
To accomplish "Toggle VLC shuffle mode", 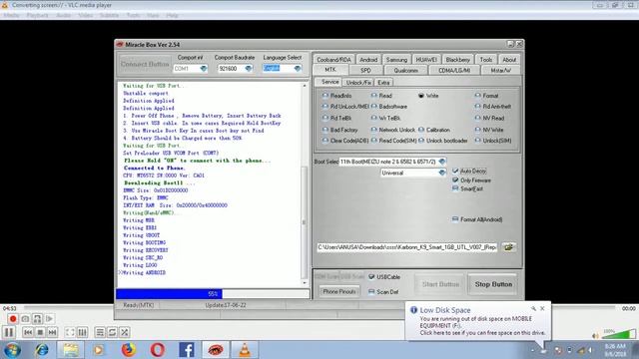I will pyautogui.click(x=125, y=332).
